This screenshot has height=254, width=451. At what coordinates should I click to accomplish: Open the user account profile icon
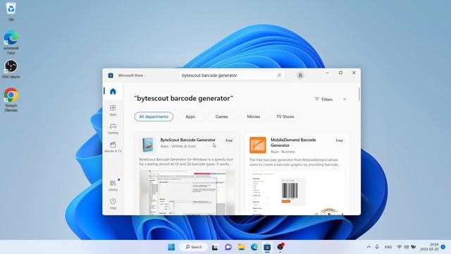[x=300, y=75]
